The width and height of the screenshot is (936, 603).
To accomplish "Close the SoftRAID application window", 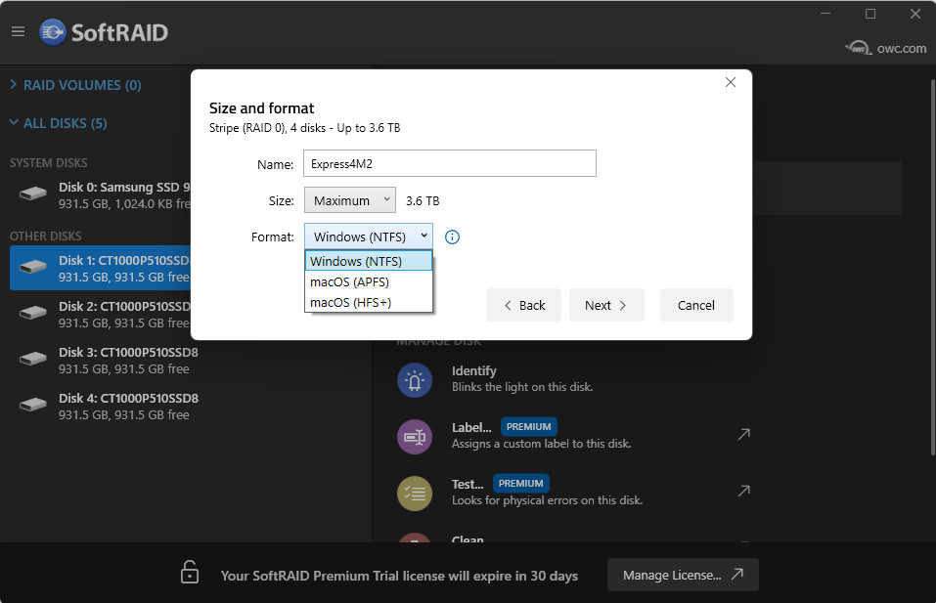I will (915, 14).
